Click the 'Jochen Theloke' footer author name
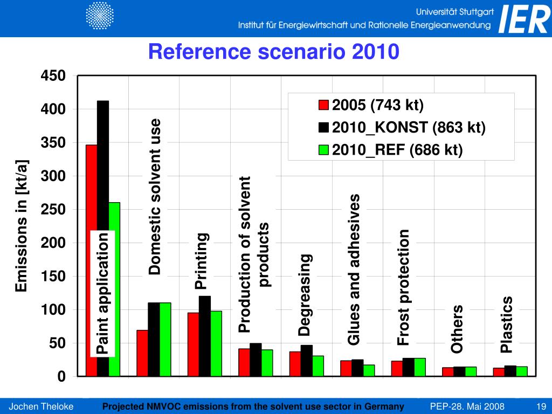This screenshot has width=552, height=414. point(41,406)
